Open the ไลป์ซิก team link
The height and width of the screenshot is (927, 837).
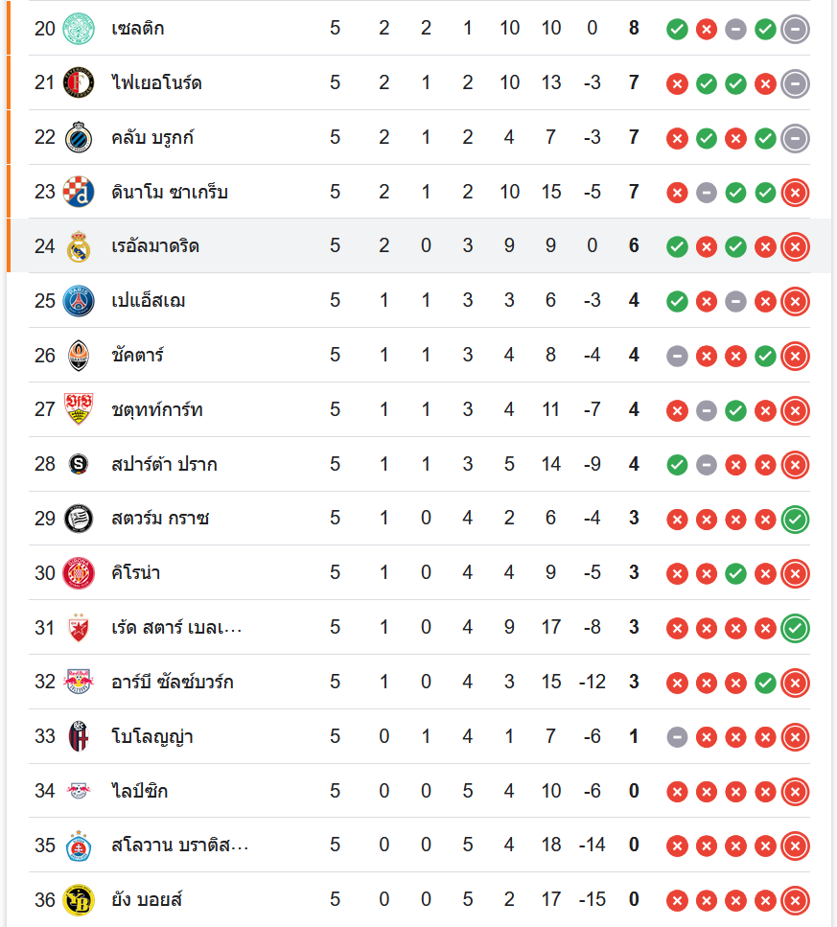[x=140, y=792]
